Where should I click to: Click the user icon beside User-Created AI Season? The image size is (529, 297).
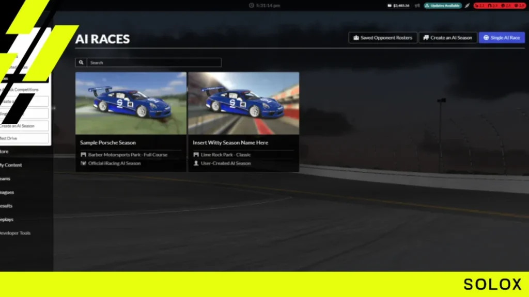pos(196,163)
